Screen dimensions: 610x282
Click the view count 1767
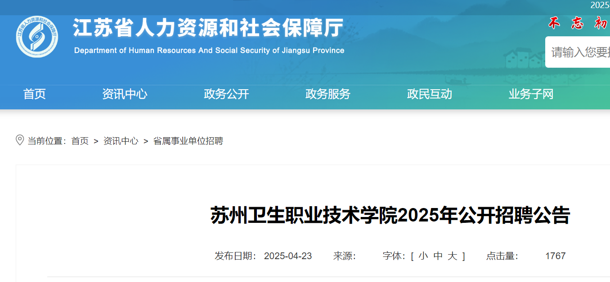coord(555,256)
